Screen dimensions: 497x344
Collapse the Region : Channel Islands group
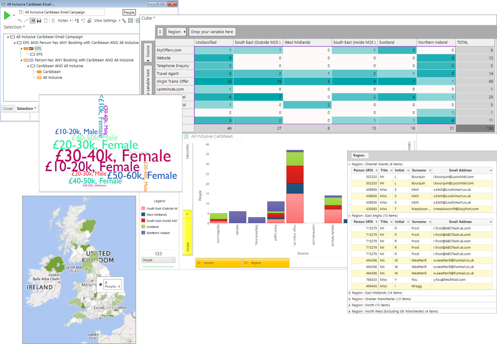[349, 164]
